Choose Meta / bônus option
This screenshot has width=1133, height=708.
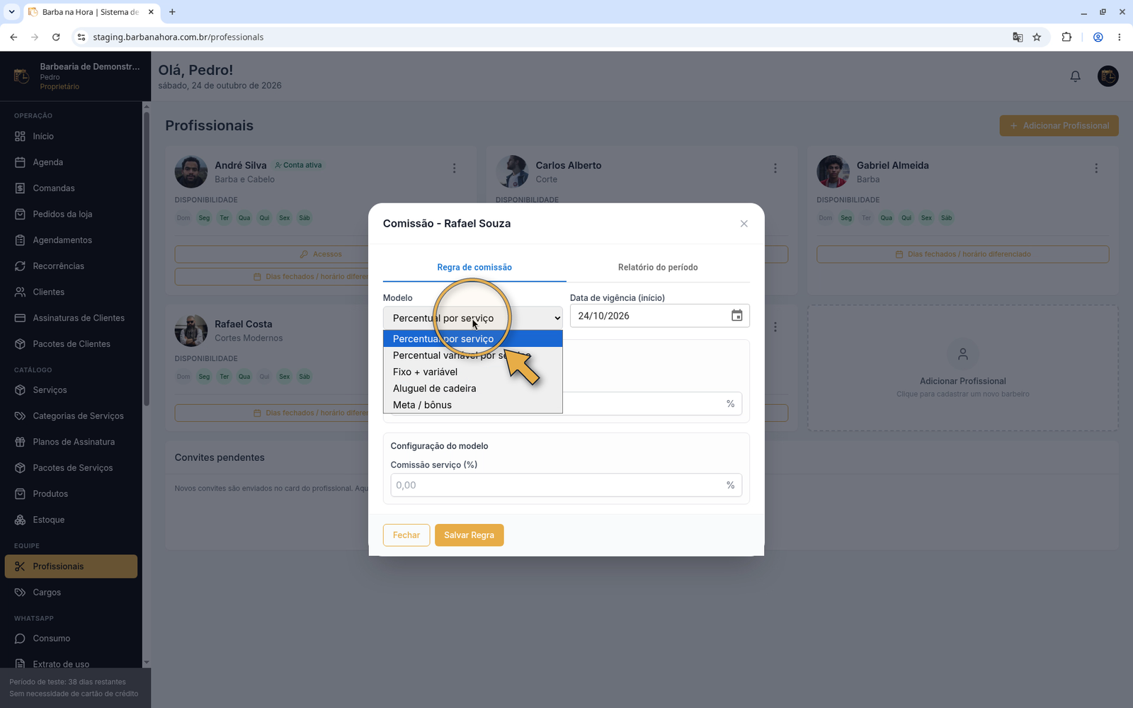[x=473, y=405]
